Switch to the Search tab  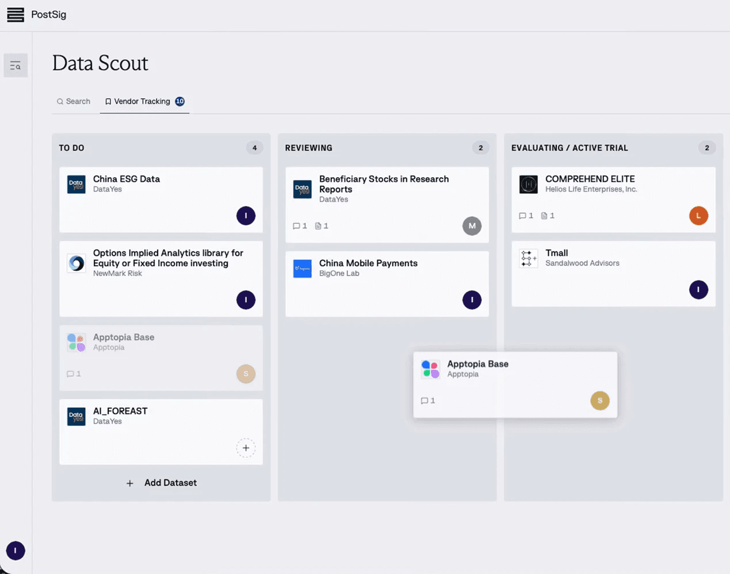pos(73,101)
